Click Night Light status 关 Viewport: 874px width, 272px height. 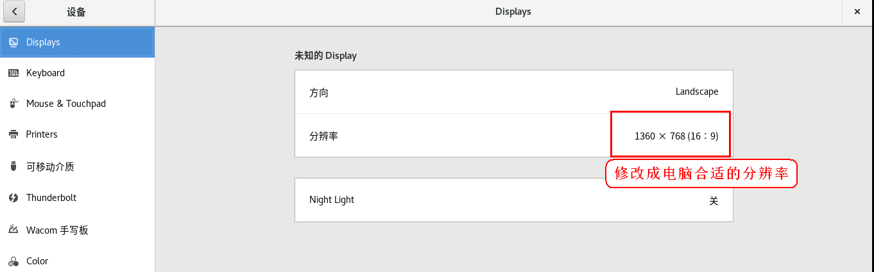pos(713,200)
